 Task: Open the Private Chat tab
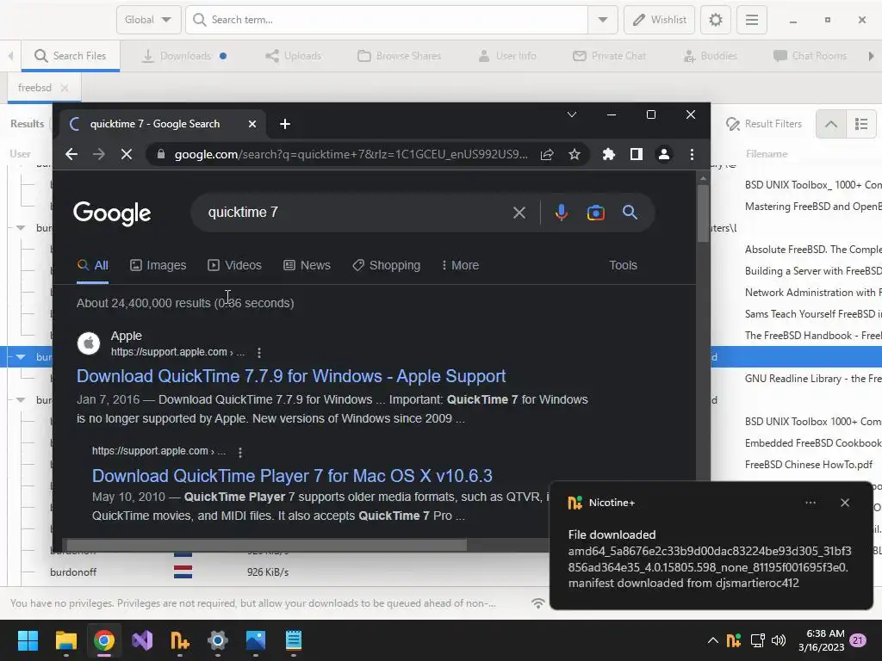click(609, 56)
